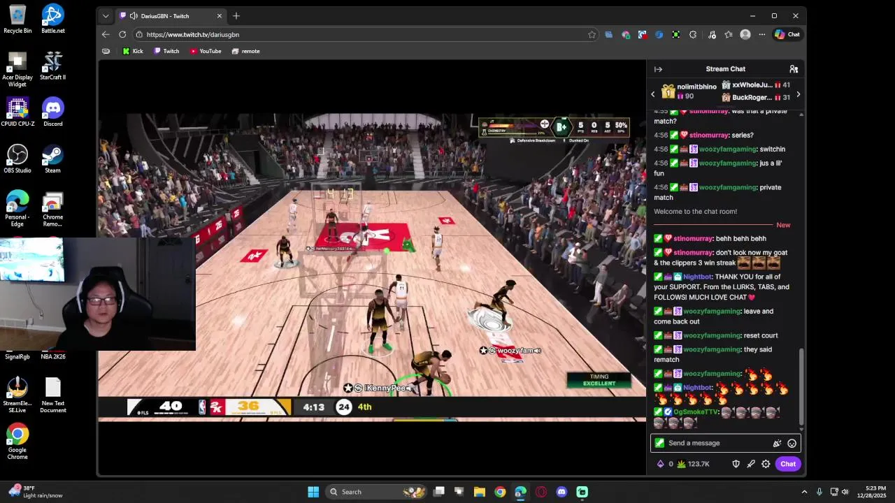The height and width of the screenshot is (503, 895).
Task: Click Nightbot username in THANK YOU message
Action: tap(698, 277)
